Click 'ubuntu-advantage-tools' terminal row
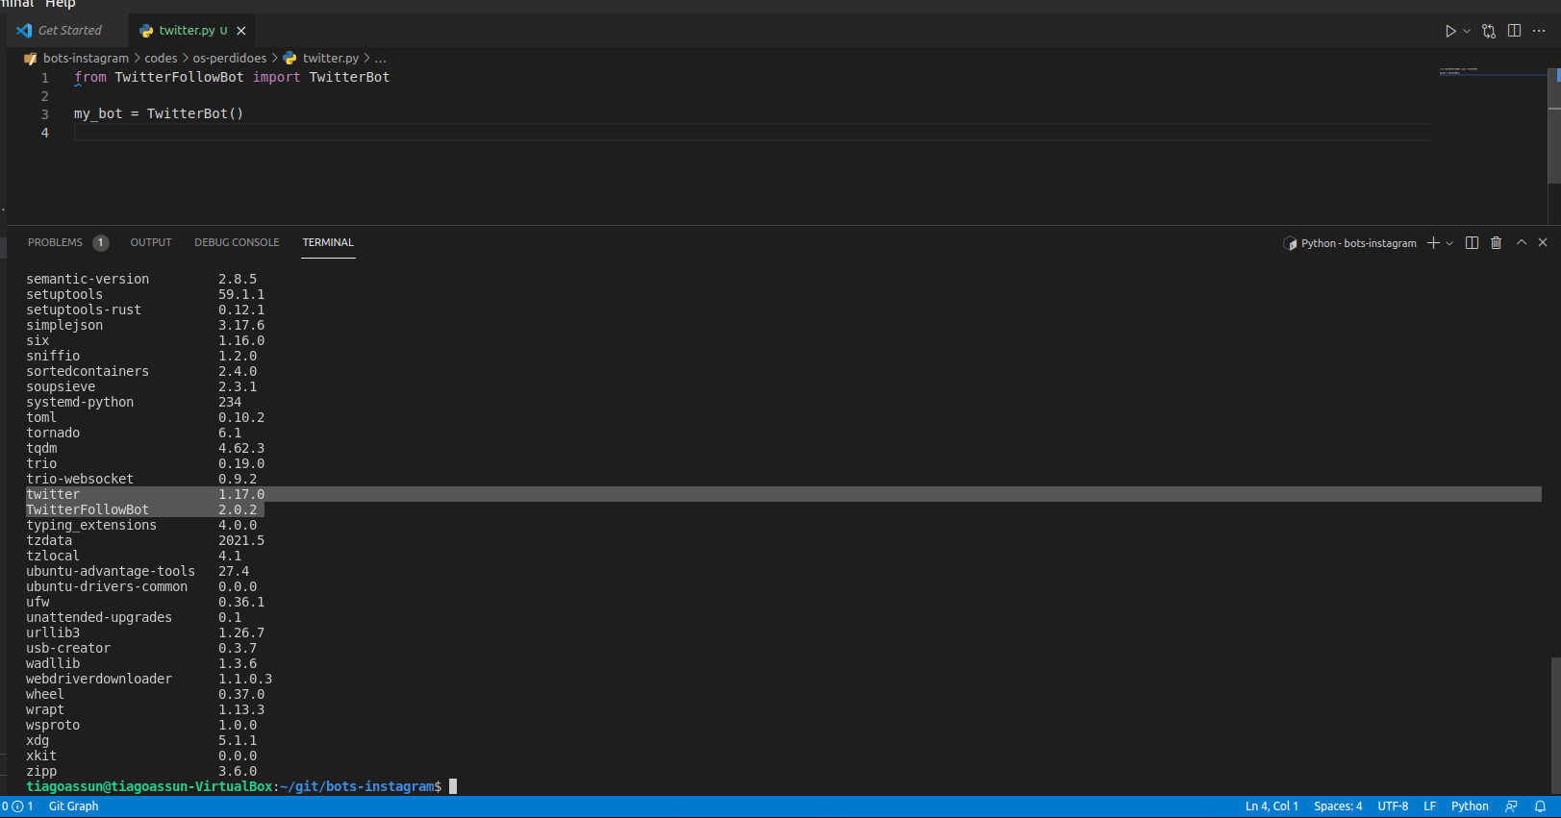This screenshot has width=1561, height=818. coord(138,571)
